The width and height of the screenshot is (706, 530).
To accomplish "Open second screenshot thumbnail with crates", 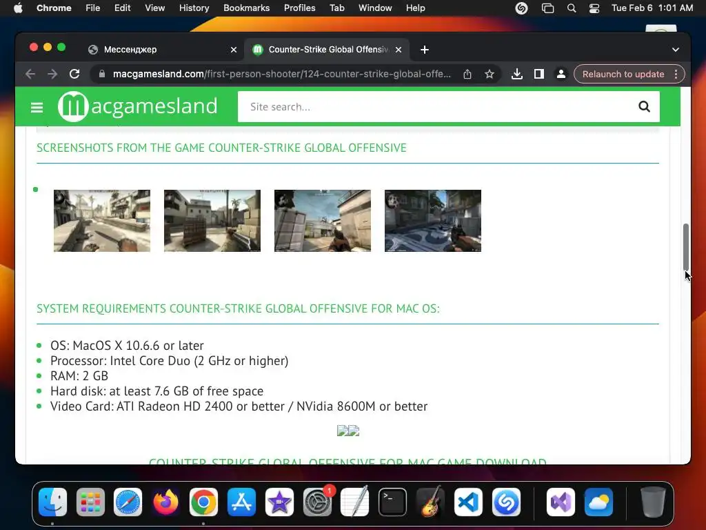I will click(x=212, y=221).
